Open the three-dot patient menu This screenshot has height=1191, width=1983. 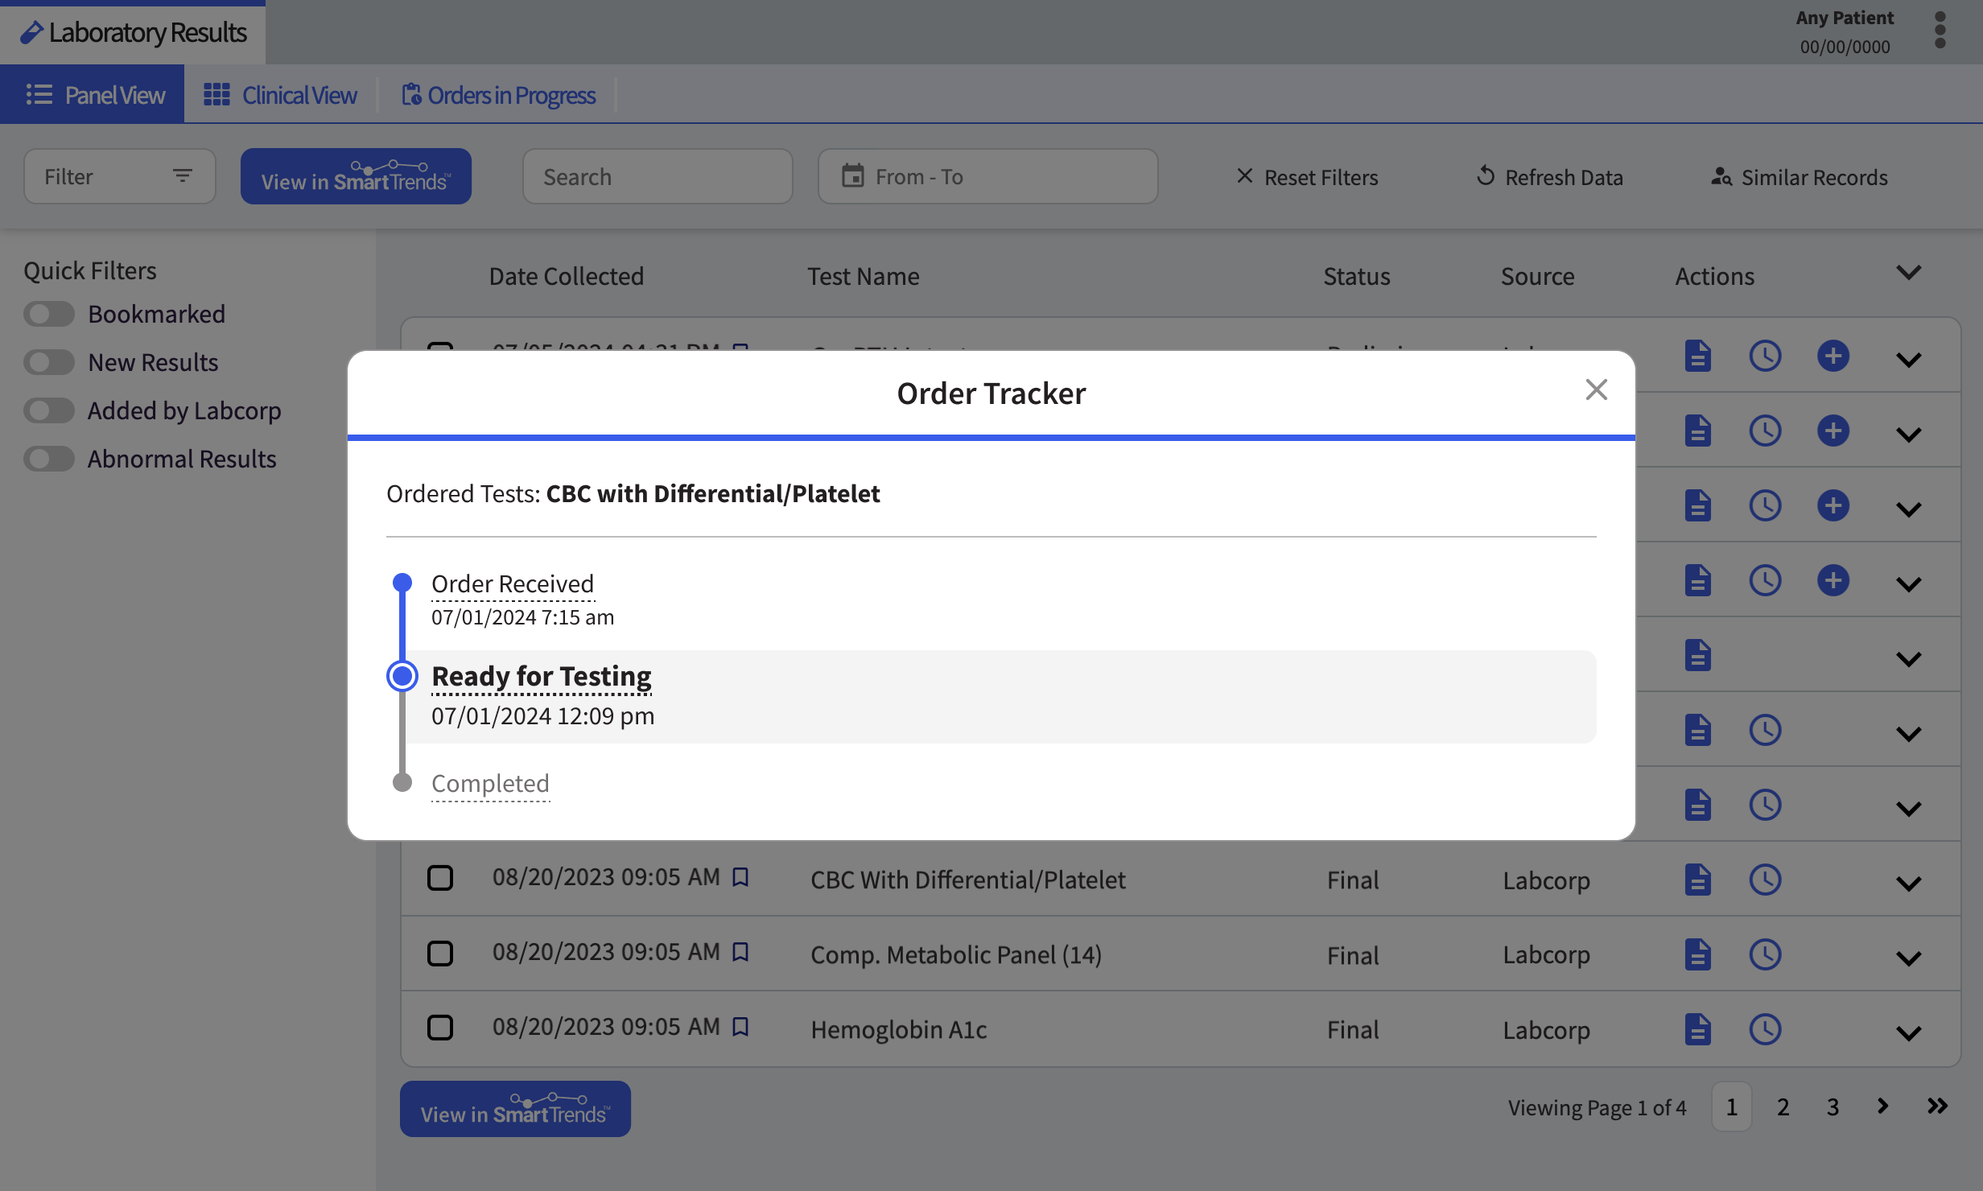pyautogui.click(x=1940, y=31)
